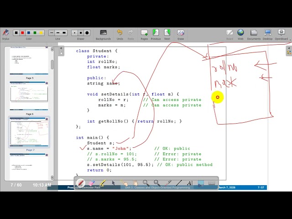Click the 'int main() {' code line
Screen dimensions: 292x219
pos(92,138)
